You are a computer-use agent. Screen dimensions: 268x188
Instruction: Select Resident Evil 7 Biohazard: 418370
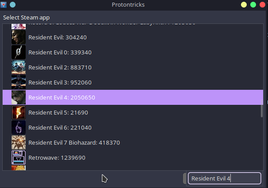133,142
